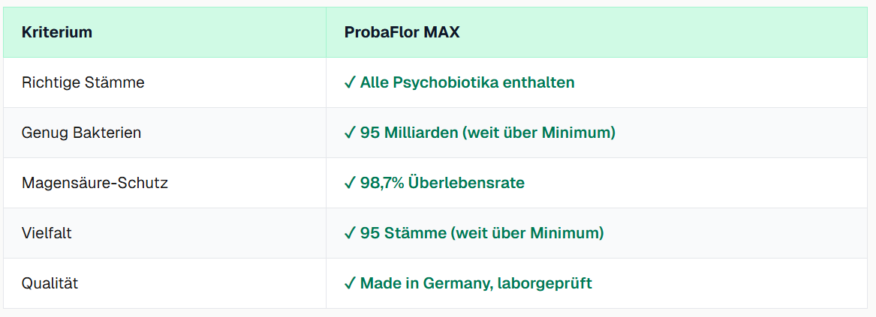
Task: Click the text Alle Psychobiotika enthalten
Action: click(467, 82)
